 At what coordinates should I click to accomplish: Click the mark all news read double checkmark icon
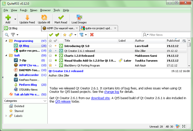[57, 35]
